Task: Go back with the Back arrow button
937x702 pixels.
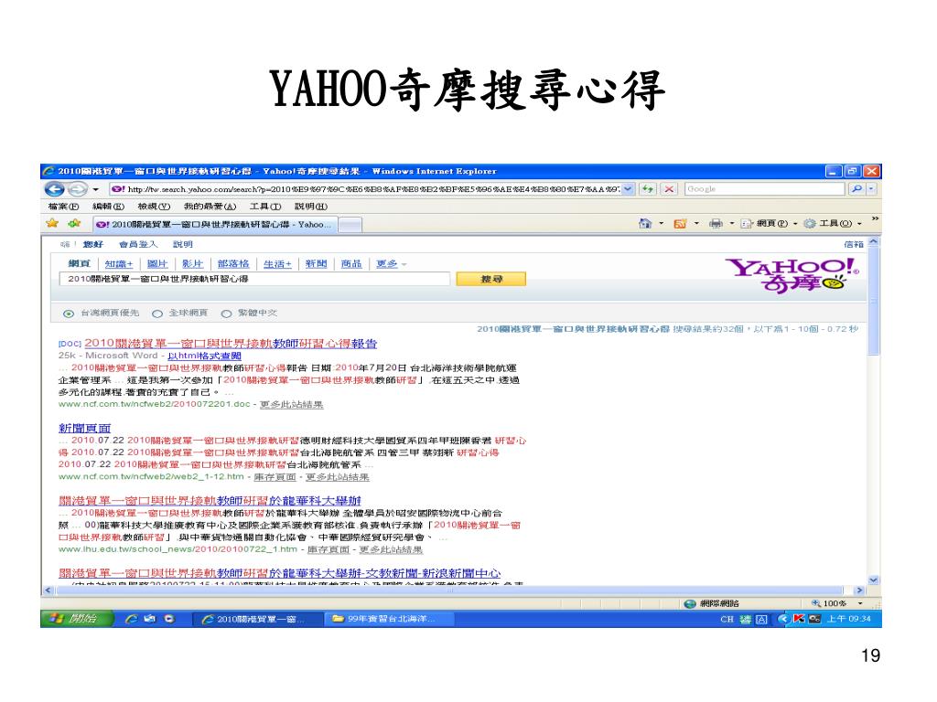Action: click(x=54, y=189)
